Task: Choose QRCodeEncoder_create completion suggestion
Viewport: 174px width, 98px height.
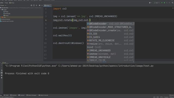Action: point(111,30)
